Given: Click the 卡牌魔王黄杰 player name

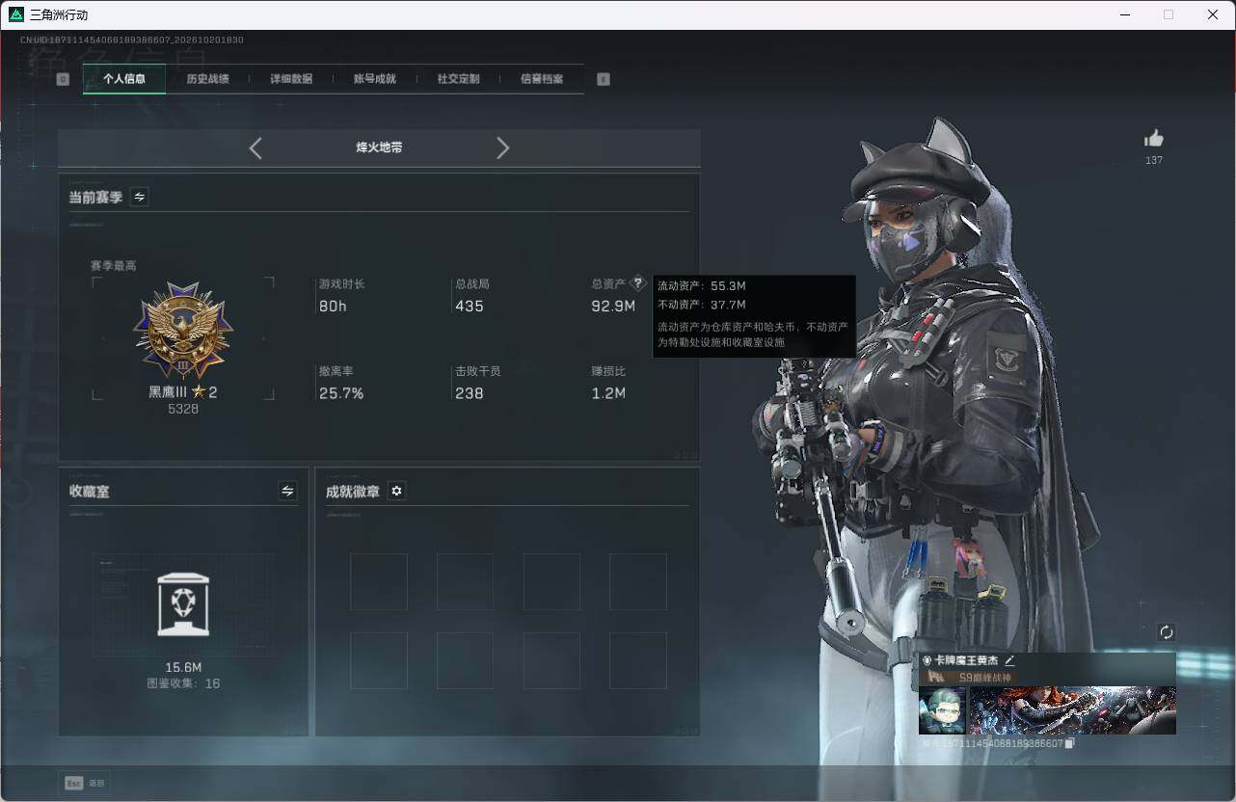Looking at the screenshot, I should [967, 660].
